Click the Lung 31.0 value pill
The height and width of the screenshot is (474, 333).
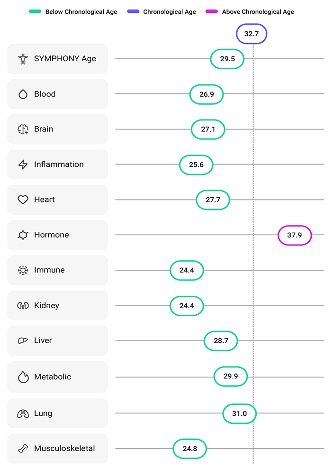point(239,414)
